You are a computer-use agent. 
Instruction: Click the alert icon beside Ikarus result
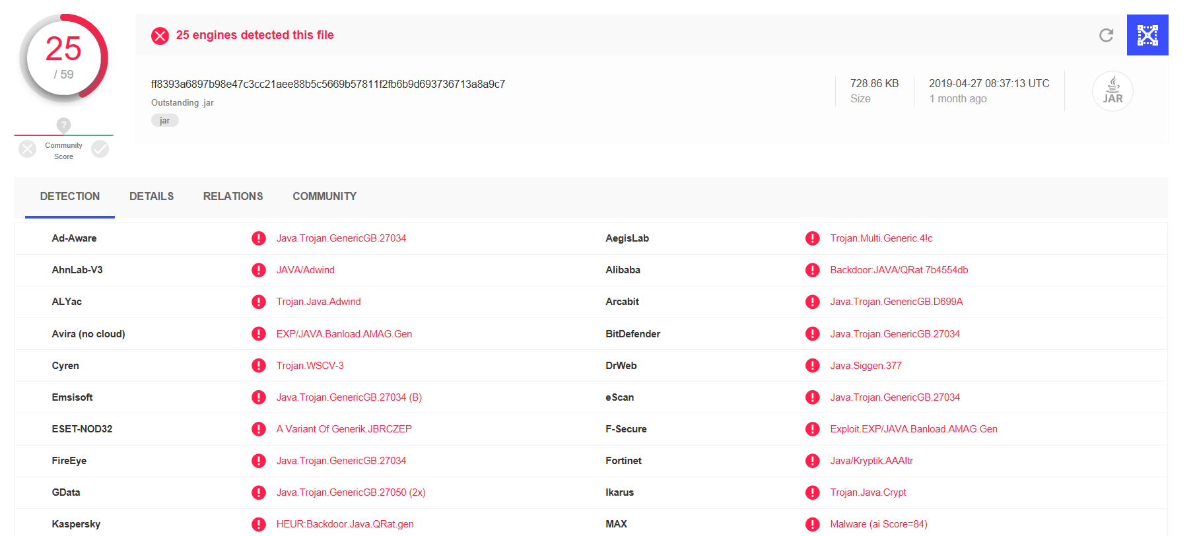point(813,492)
